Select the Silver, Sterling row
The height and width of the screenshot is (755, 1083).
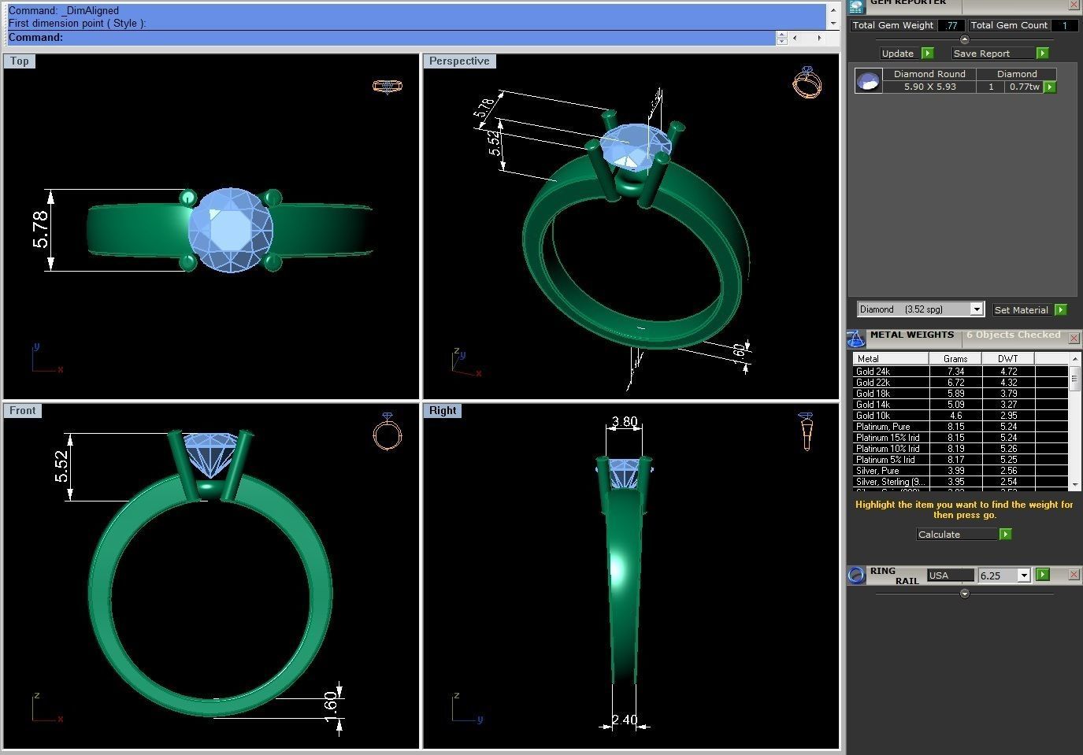point(960,482)
